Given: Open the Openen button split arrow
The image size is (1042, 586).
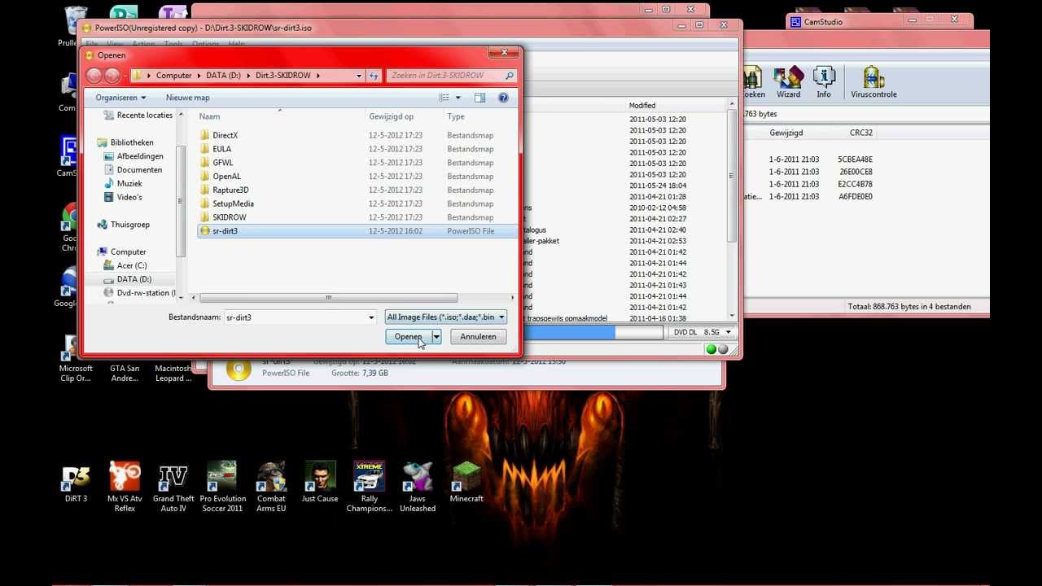Looking at the screenshot, I should point(436,337).
